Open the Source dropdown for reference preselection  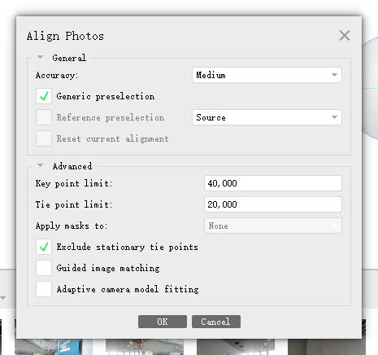coord(267,117)
